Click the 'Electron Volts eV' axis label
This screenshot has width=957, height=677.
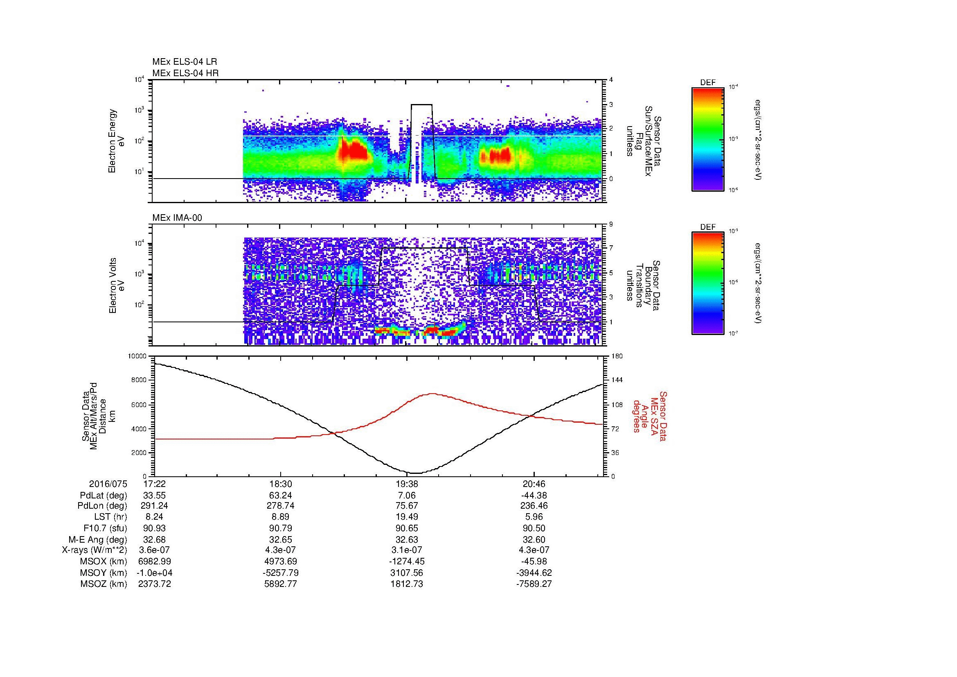click(x=116, y=286)
